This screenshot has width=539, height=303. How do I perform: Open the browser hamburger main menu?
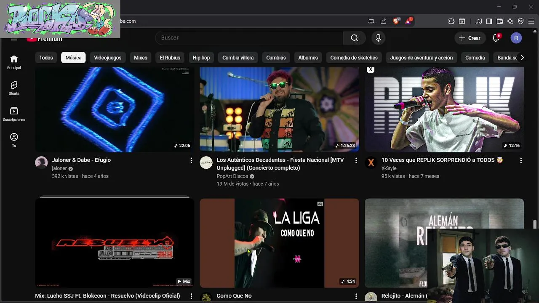pos(531,21)
